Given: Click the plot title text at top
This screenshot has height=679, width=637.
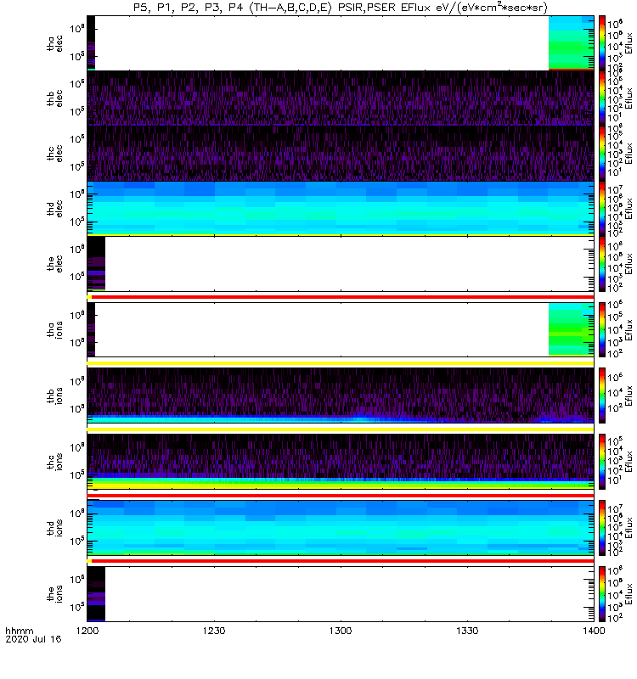Looking at the screenshot, I should (340, 8).
